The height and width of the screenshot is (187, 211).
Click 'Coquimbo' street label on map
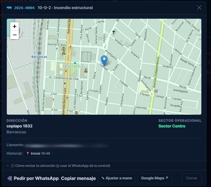[x=141, y=107]
